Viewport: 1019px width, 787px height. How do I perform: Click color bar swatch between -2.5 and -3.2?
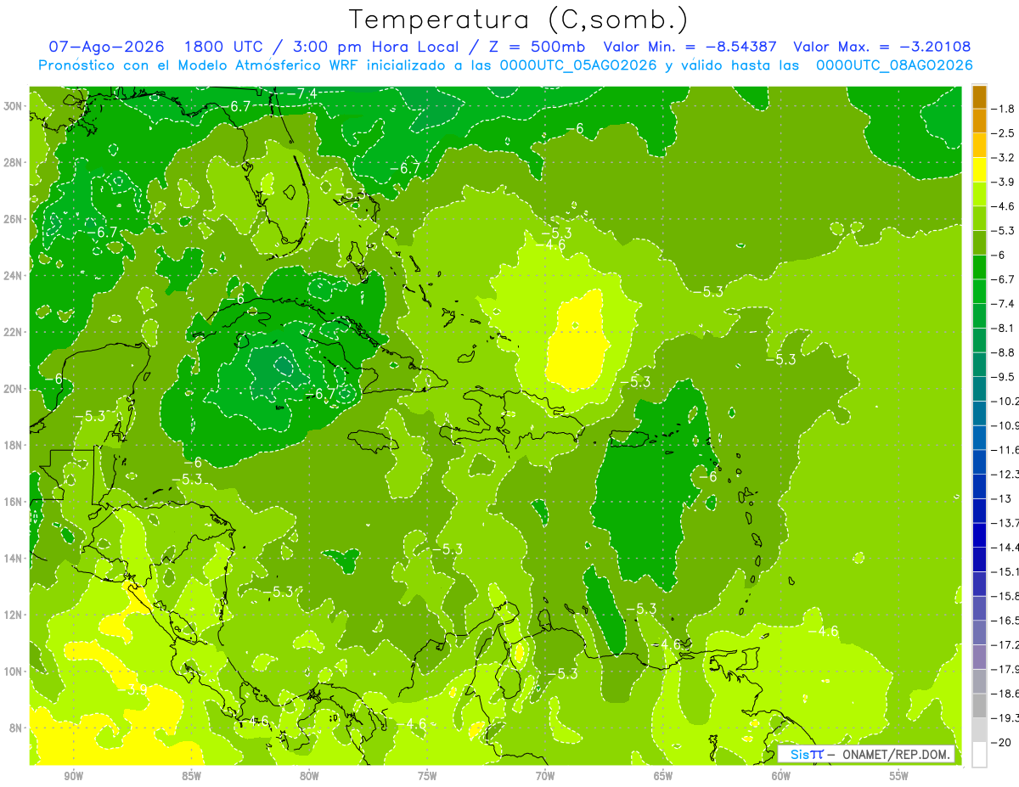[x=979, y=145]
